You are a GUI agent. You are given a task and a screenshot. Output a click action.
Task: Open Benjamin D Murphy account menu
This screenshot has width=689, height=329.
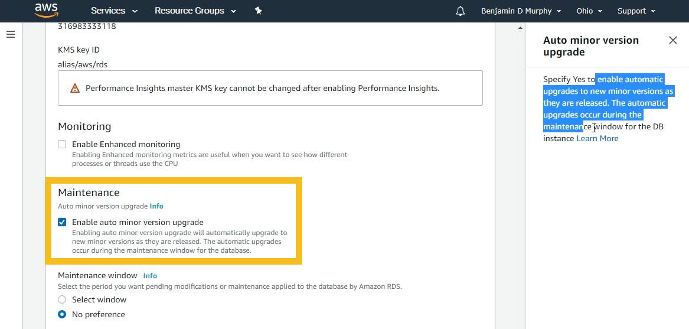[521, 11]
